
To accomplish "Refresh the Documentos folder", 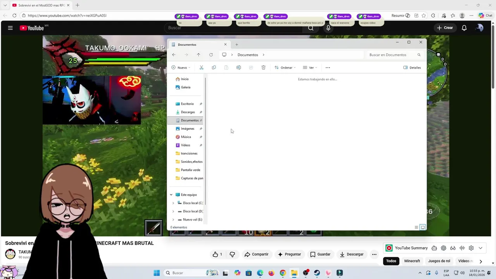I will pyautogui.click(x=211, y=55).
